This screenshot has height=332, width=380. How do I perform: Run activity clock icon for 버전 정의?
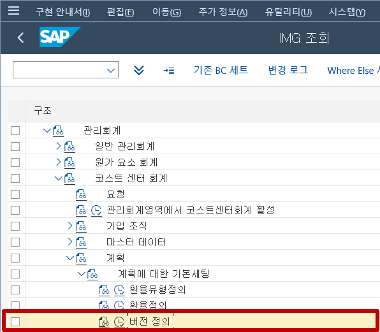pyautogui.click(x=119, y=322)
